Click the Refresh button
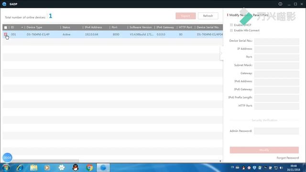The width and height of the screenshot is (306, 172). click(208, 16)
